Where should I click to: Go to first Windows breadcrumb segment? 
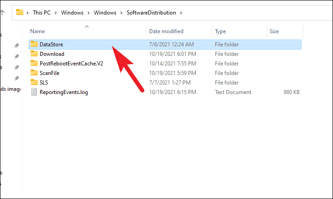coord(72,13)
